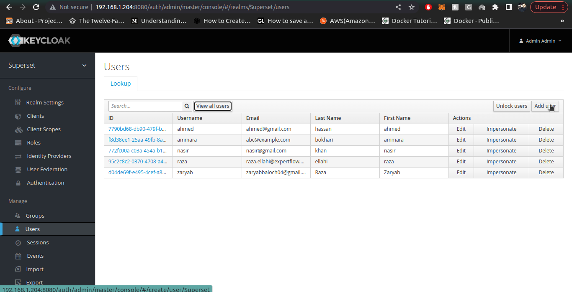
Task: Click the Export icon in sidebar
Action: (x=18, y=282)
